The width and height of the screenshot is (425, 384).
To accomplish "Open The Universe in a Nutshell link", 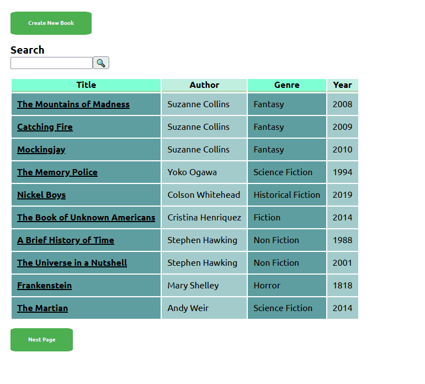I will pos(72,263).
